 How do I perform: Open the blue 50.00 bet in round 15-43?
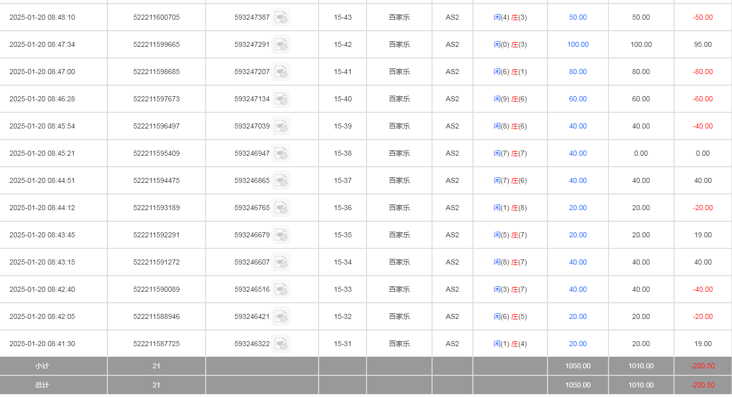point(578,18)
